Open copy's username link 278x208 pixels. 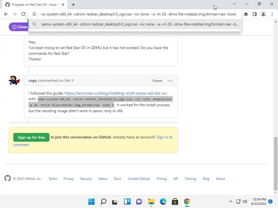[x=33, y=81]
